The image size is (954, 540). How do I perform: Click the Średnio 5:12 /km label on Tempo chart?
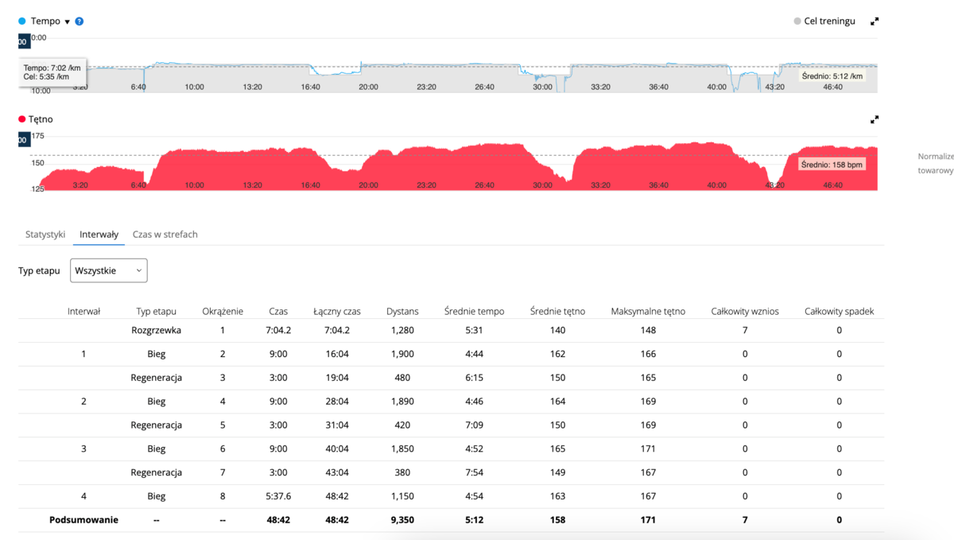pyautogui.click(x=832, y=76)
